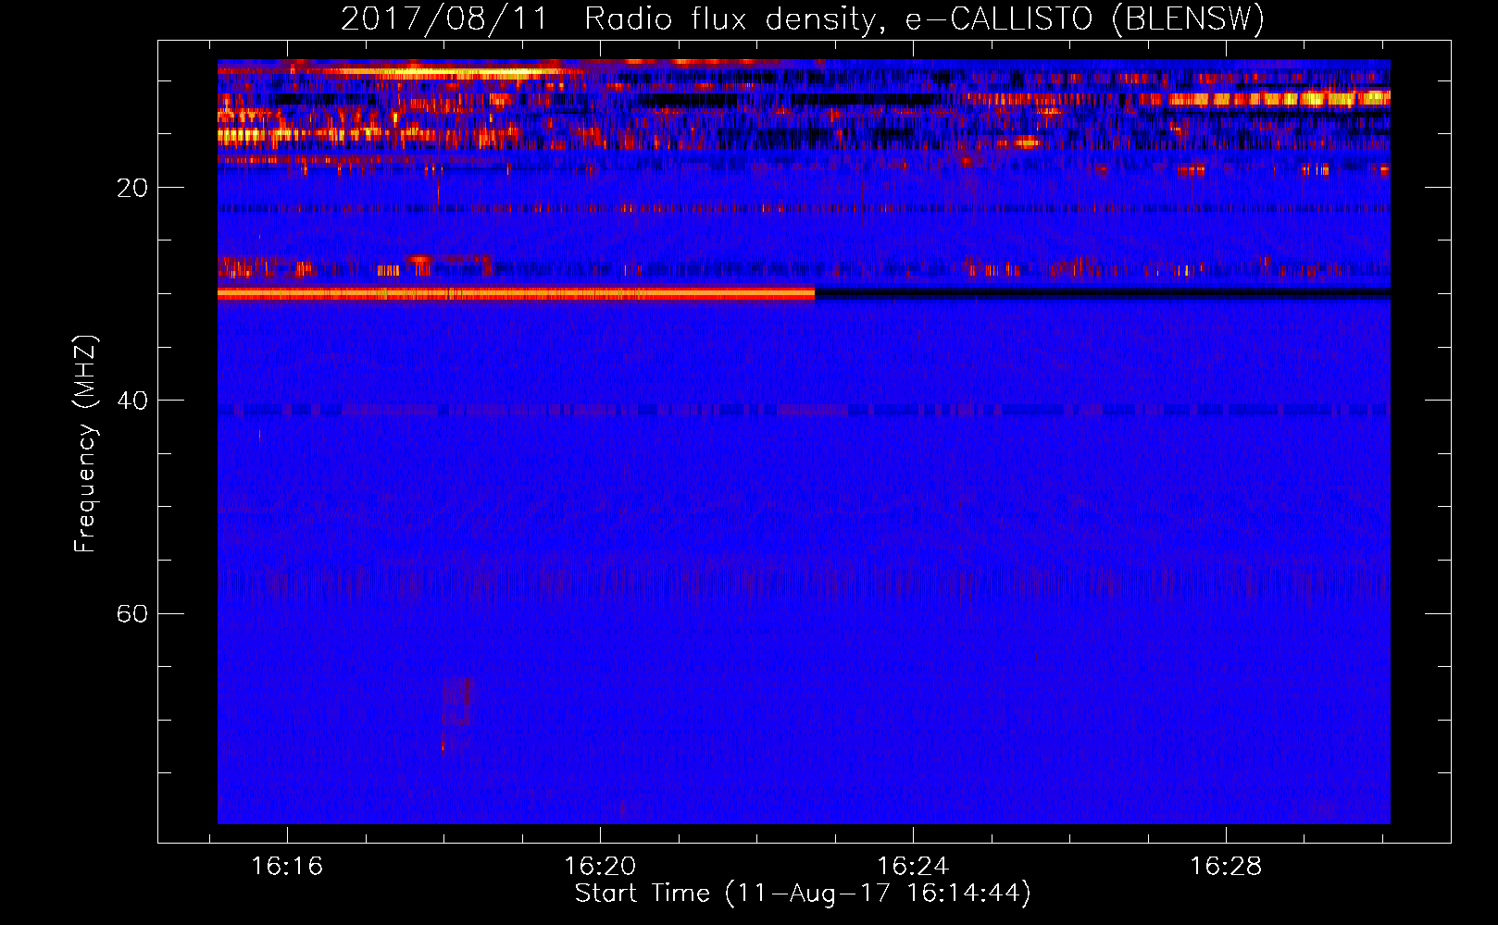This screenshot has height=925, width=1498.
Task: Click the 40 MHz frequency tick label
Action: tap(132, 401)
